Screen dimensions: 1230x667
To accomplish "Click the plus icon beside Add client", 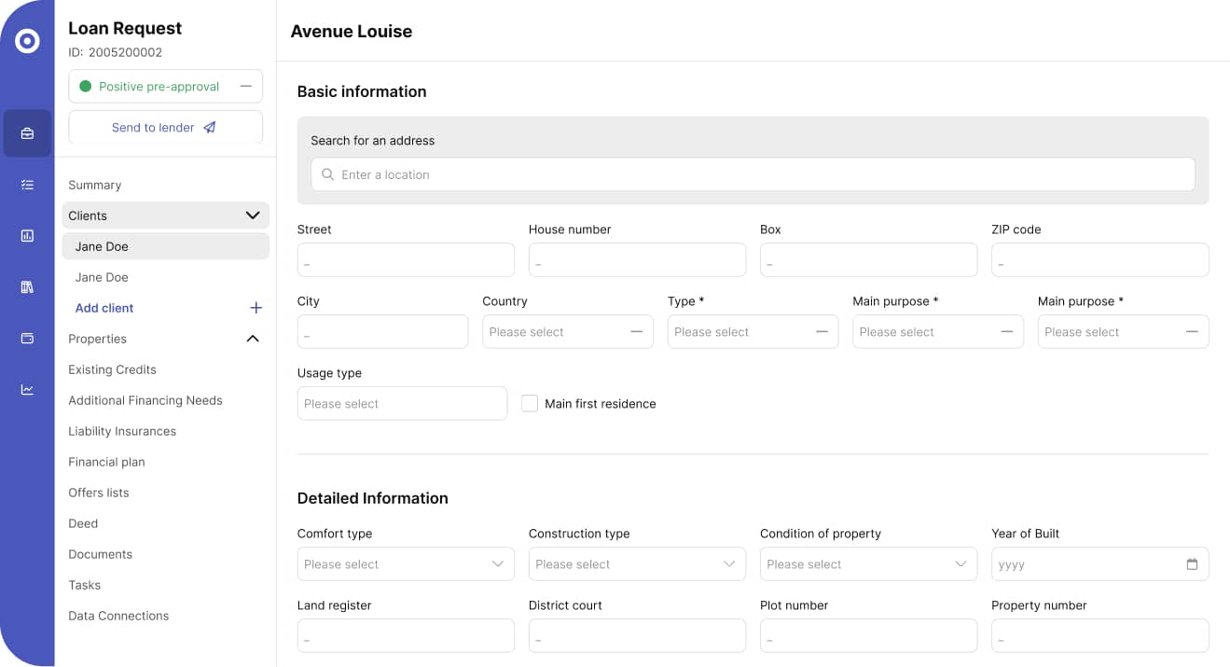I will [256, 308].
